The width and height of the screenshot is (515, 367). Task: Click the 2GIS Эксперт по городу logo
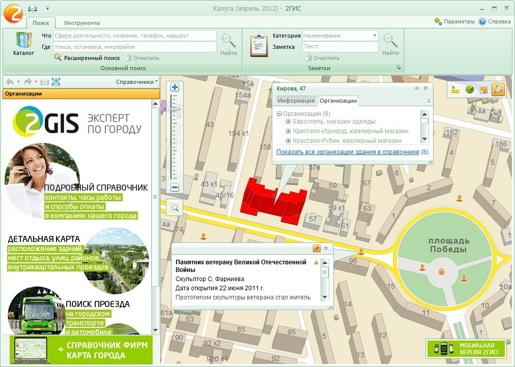click(x=77, y=121)
